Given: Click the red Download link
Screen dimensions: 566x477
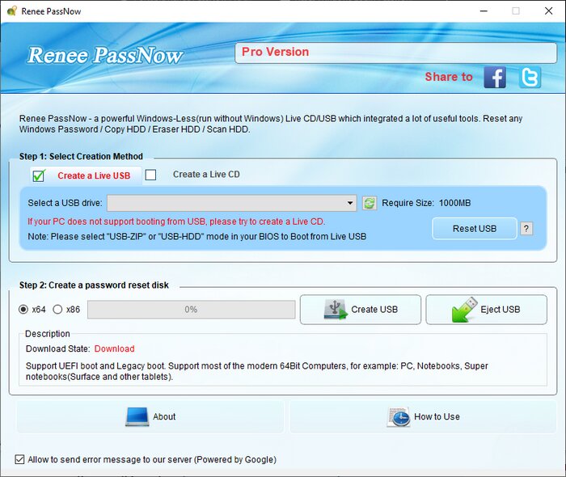Looking at the screenshot, I should (114, 348).
